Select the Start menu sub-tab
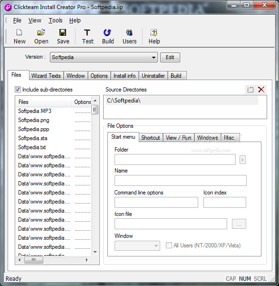The image size is (279, 286). 123,137
